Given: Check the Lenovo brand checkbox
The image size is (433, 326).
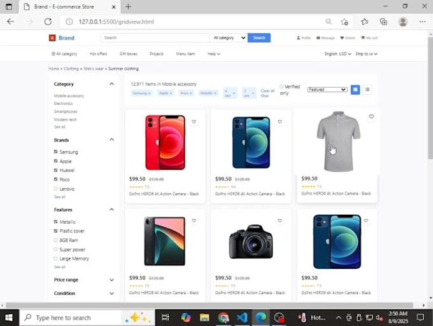Looking at the screenshot, I should tap(55, 189).
